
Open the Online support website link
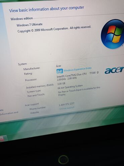point(67,108)
